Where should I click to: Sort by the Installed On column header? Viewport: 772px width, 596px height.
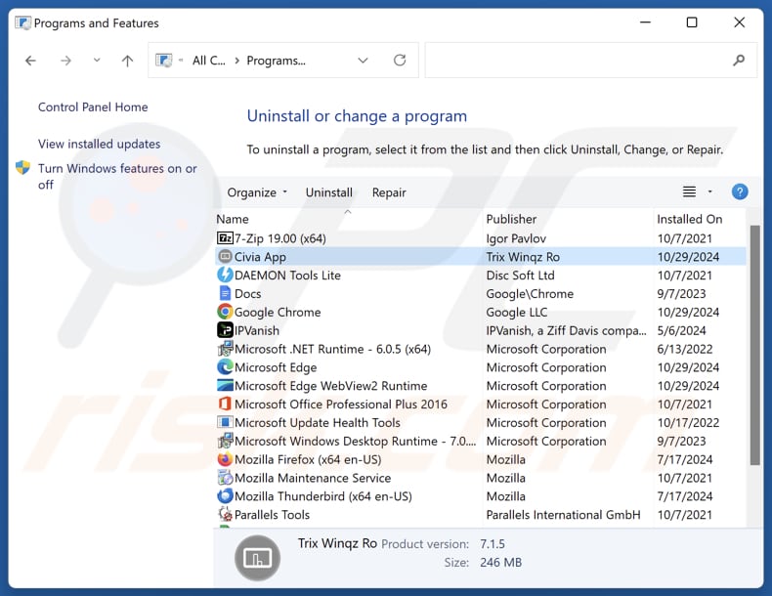click(x=689, y=219)
